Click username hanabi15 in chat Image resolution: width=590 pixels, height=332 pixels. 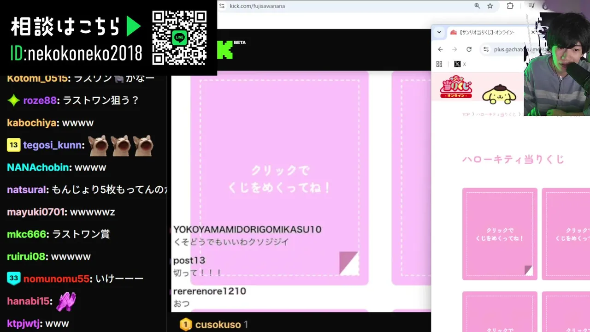[28, 301]
